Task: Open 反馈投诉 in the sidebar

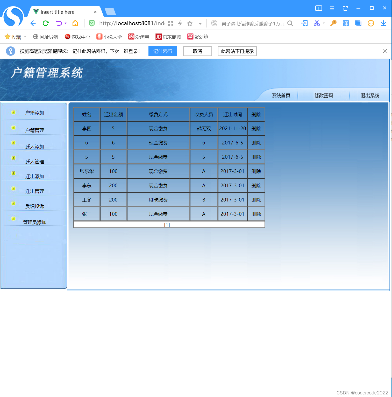Action: click(x=34, y=206)
